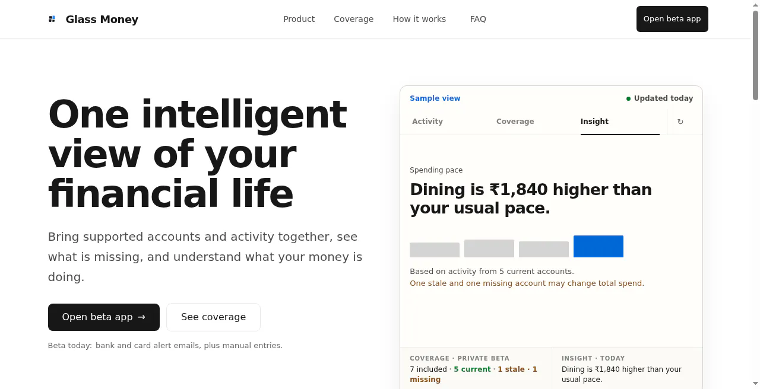Switch to the Activity tab
The image size is (760, 389).
427,122
